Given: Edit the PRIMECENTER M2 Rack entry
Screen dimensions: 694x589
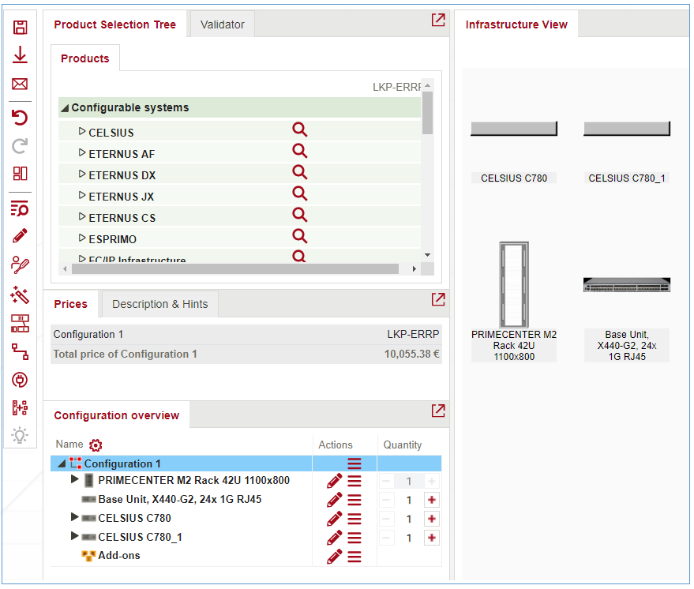Looking at the screenshot, I should coord(334,481).
